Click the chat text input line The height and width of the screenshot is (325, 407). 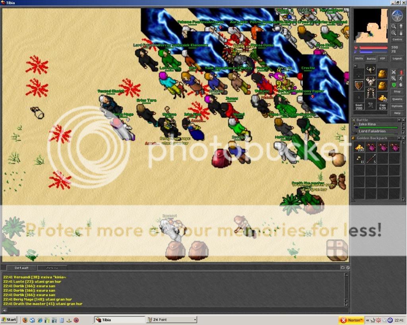click(x=178, y=310)
